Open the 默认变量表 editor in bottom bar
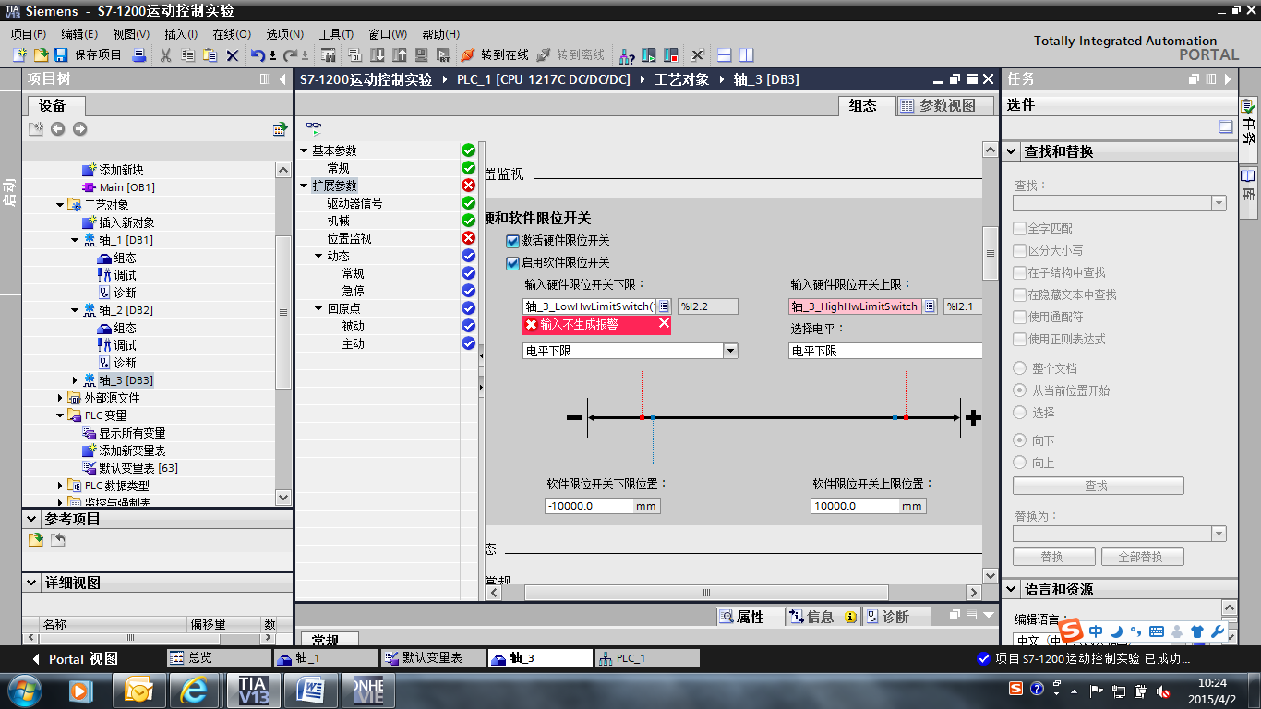Viewport: 1261px width, 709px height. [x=433, y=658]
